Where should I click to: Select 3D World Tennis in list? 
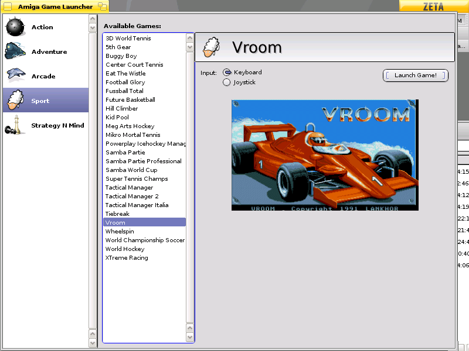pyautogui.click(x=128, y=38)
